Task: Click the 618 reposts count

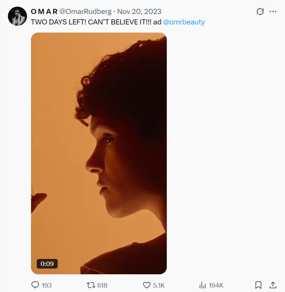Action: click(102, 285)
